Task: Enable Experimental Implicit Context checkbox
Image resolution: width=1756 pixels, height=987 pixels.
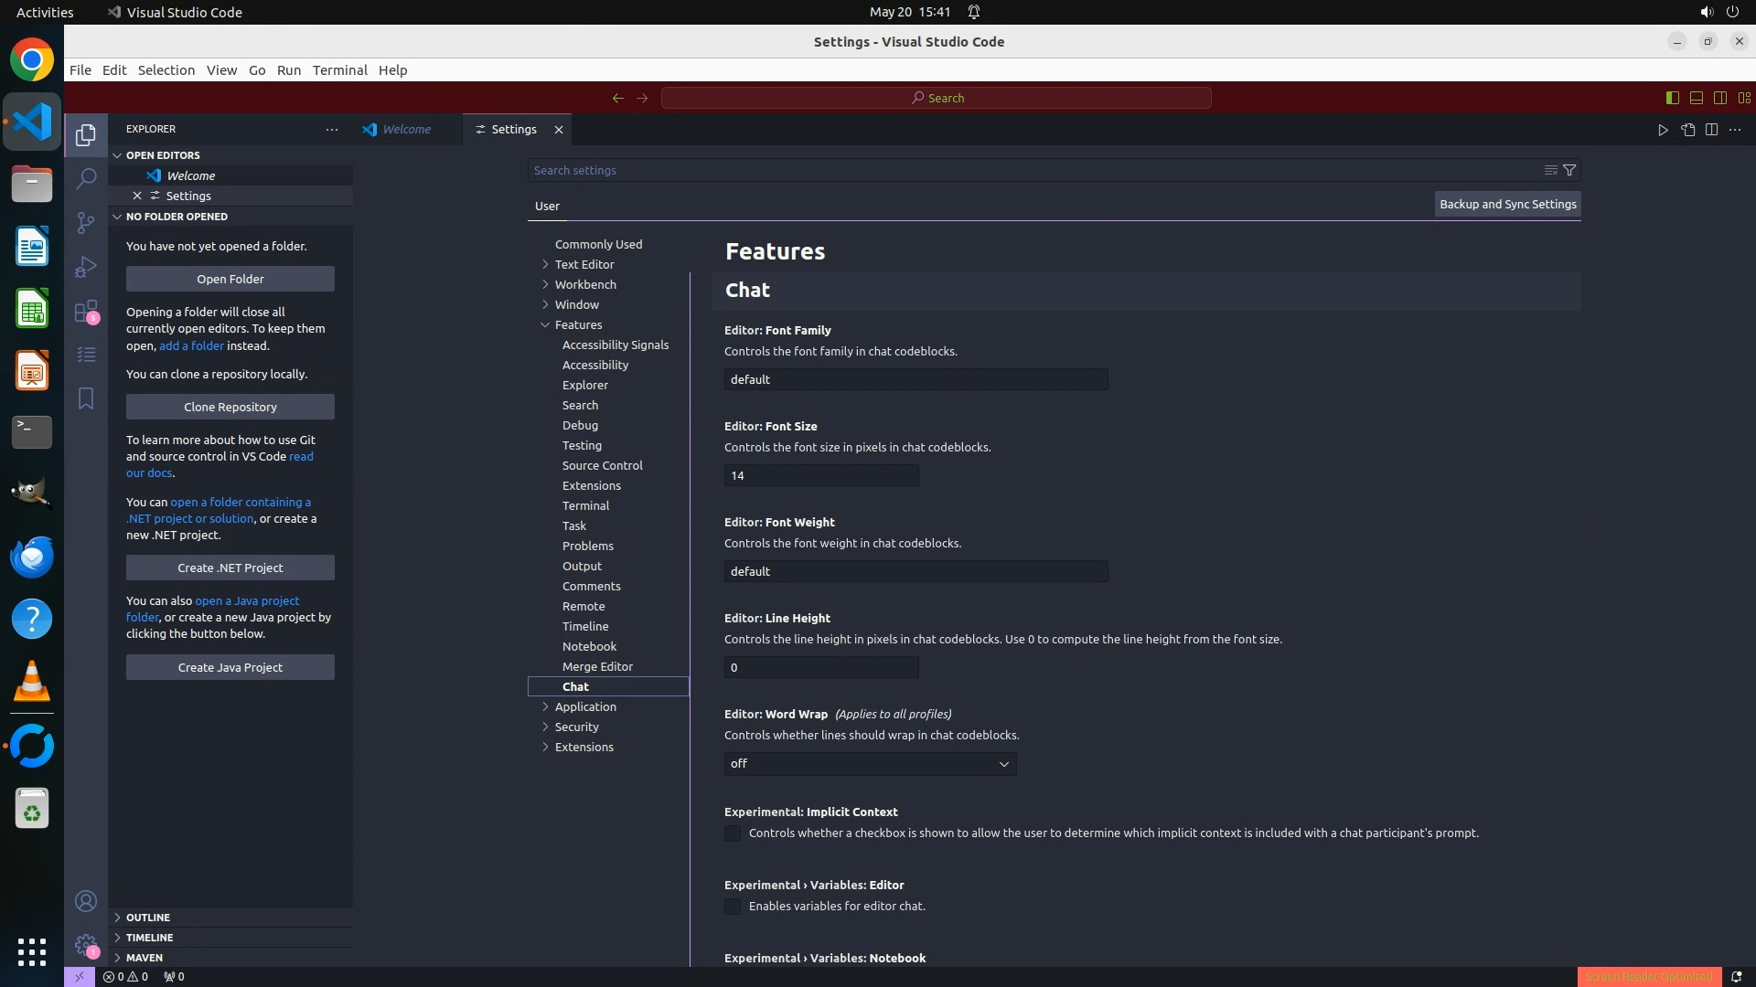Action: 733,833
